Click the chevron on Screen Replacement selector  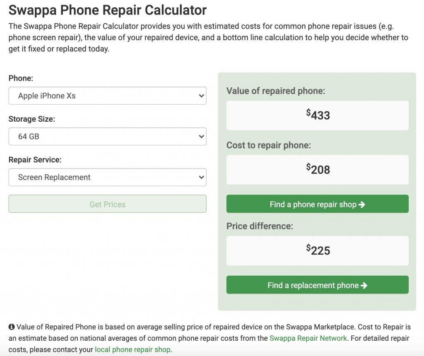pos(201,177)
